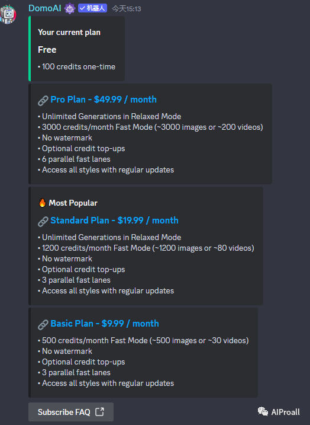Viewport: 310px width, 425px height.
Task: Click the AIProall watermark text
Action: 285,412
